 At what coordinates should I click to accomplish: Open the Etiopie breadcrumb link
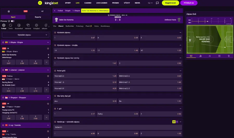coord(68,11)
